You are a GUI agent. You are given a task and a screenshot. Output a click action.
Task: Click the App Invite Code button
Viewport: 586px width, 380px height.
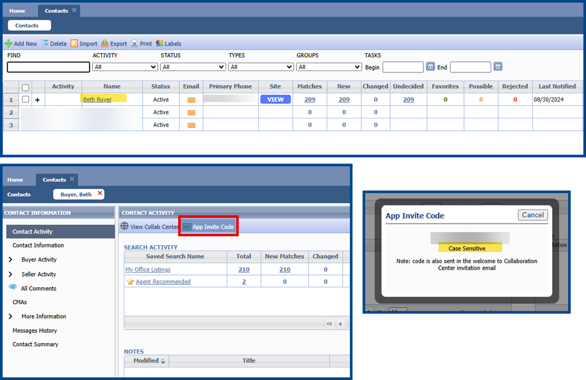208,226
